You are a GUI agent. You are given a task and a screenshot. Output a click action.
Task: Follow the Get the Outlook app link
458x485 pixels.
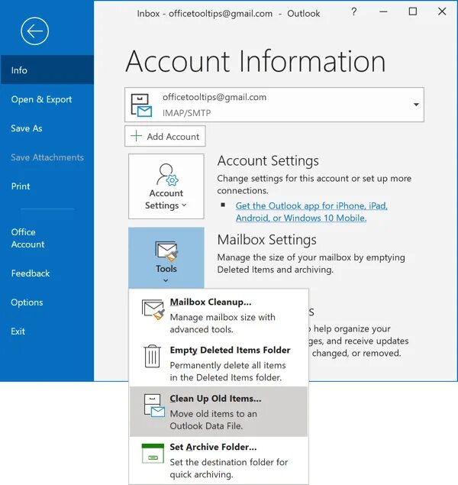coord(311,212)
